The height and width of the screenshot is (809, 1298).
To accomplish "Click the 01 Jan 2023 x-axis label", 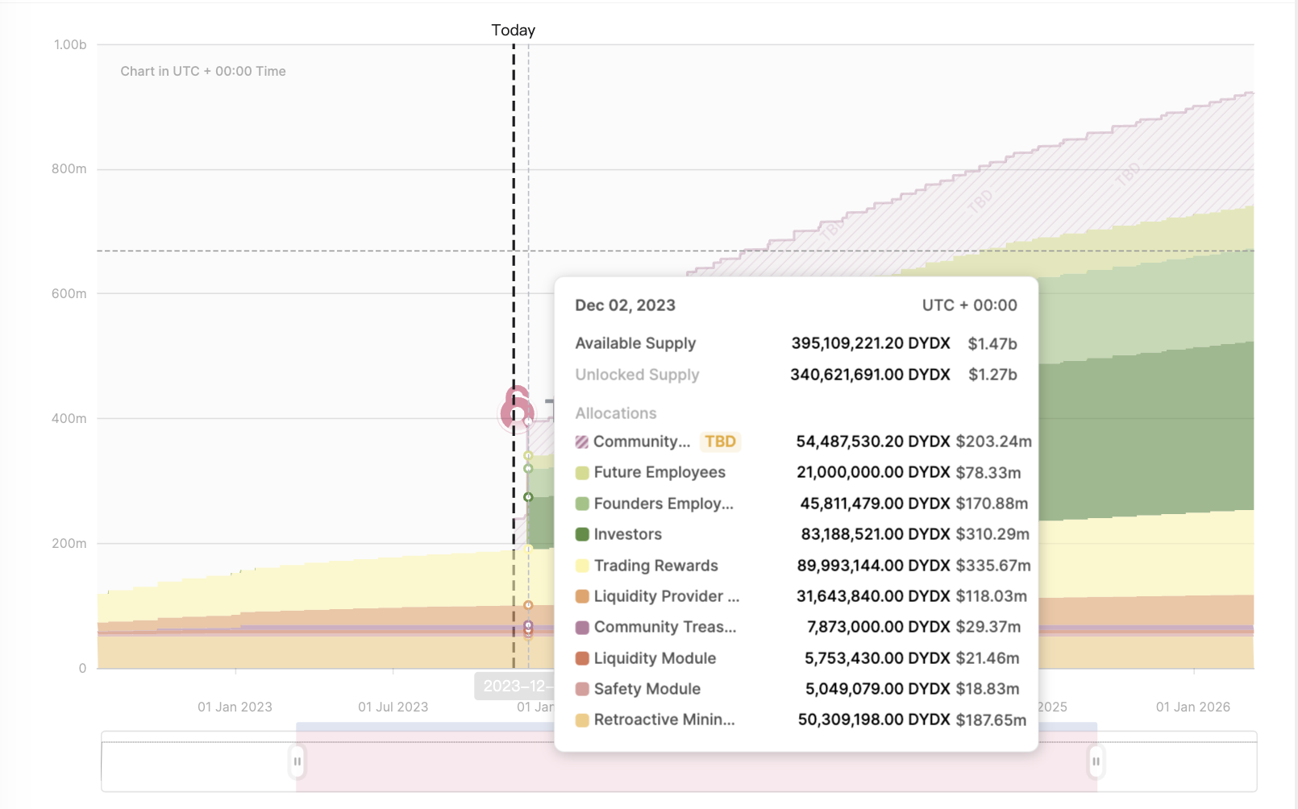I will coord(235,707).
